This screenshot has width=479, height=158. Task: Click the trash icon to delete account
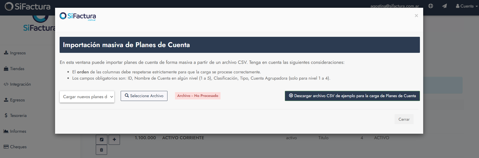pos(102,150)
